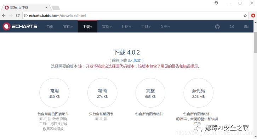Download the 完整 685 KB build

[x=150, y=93]
